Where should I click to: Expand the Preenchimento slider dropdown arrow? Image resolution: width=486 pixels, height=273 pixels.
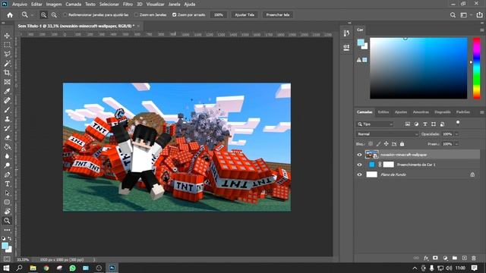[x=456, y=144]
